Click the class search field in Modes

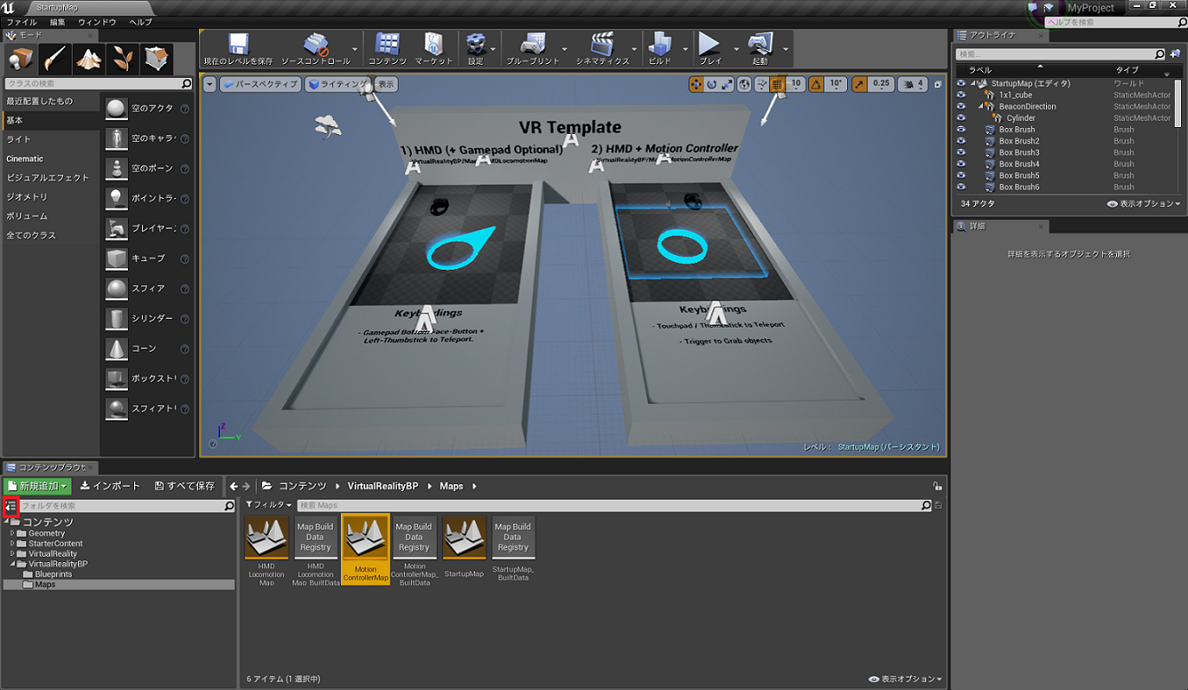98,84
